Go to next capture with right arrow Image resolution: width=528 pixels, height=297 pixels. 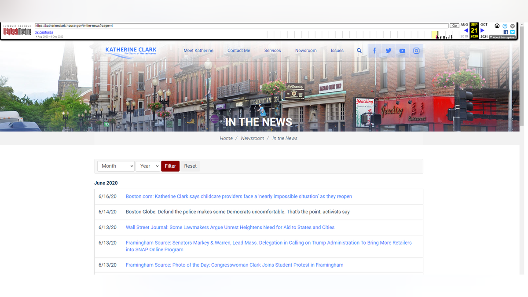coord(482,30)
